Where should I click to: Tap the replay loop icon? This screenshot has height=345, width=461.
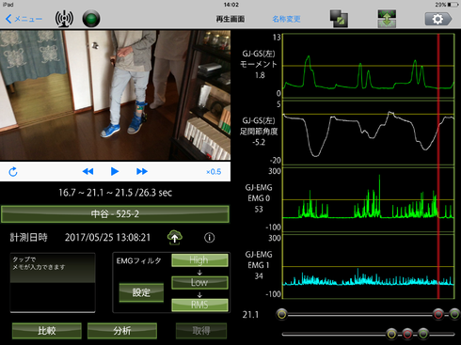pos(13,172)
